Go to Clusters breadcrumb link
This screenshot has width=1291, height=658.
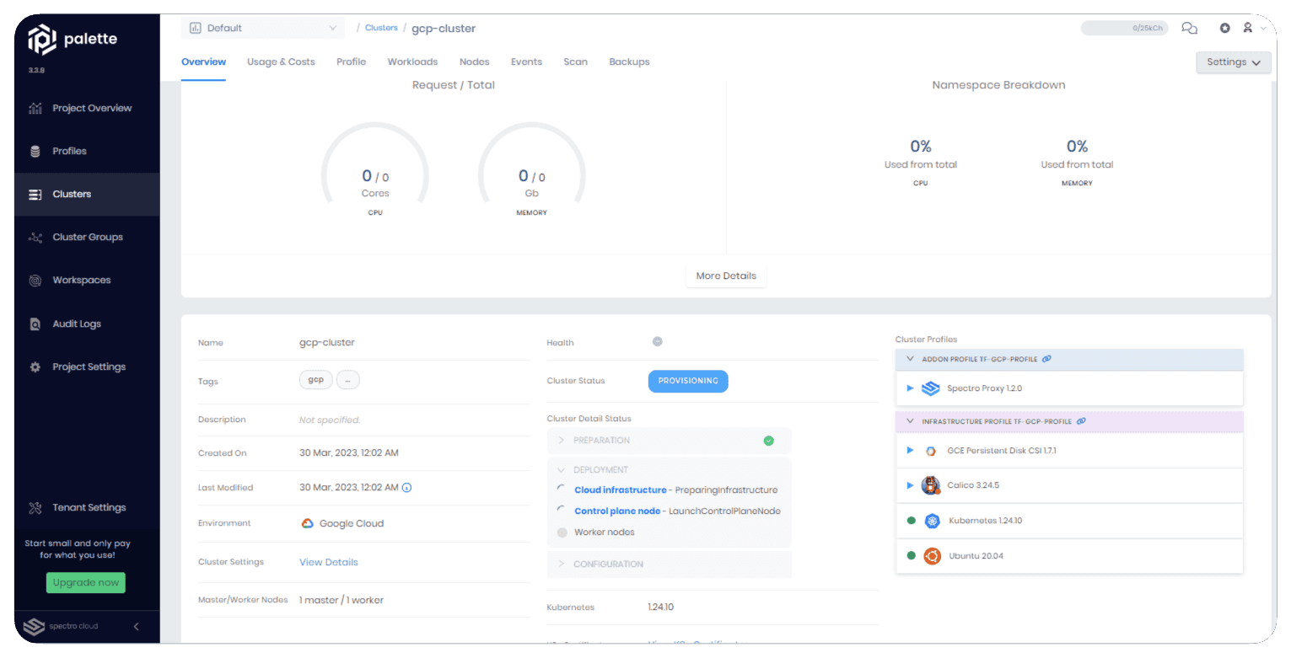(x=381, y=28)
